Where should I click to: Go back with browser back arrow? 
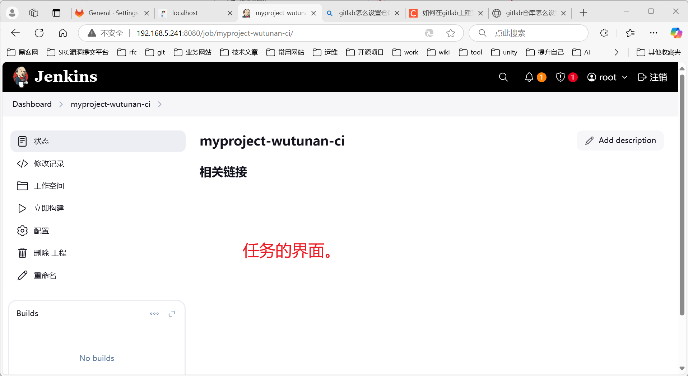(x=15, y=33)
